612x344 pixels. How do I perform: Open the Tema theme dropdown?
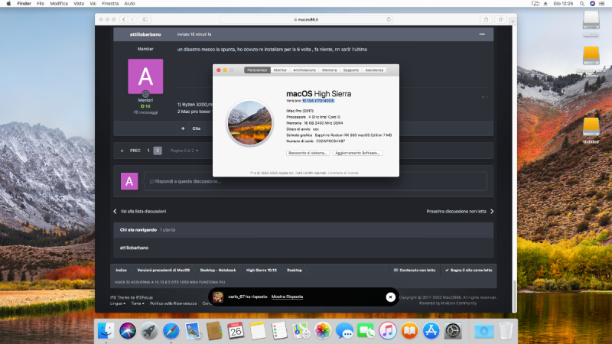point(138,303)
